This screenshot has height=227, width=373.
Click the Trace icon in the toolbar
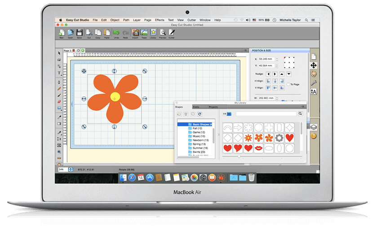(143, 33)
